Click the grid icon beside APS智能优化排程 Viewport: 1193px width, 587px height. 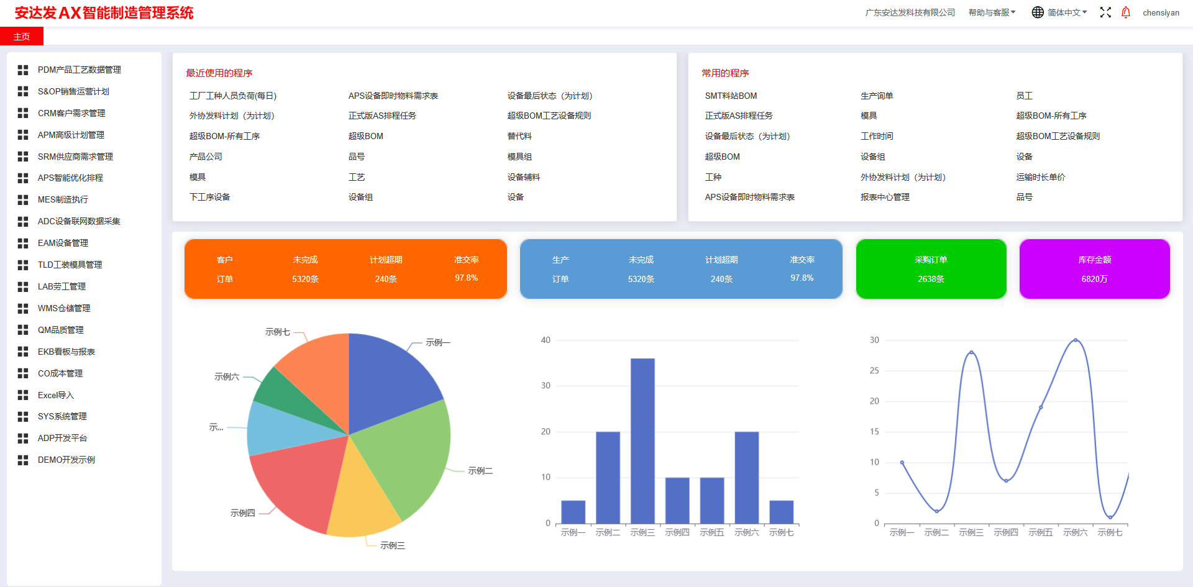point(23,178)
